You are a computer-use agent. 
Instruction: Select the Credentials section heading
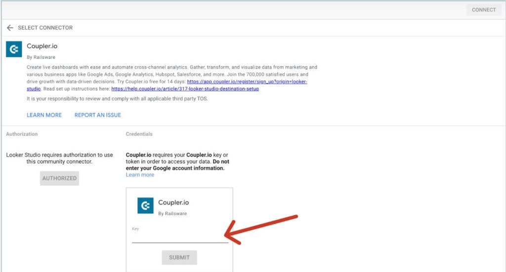click(139, 134)
